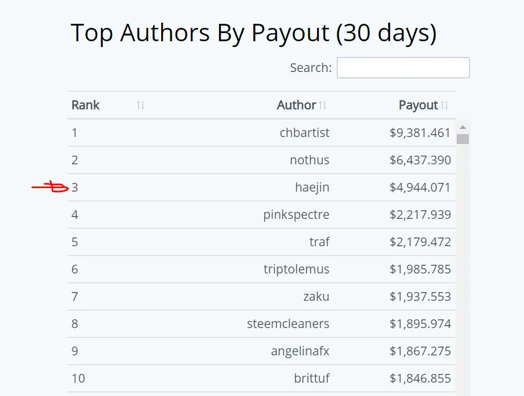Click the scrollbar up arrow

pos(463,127)
